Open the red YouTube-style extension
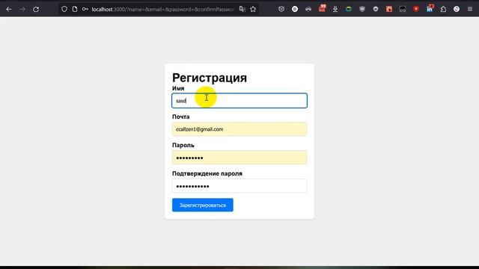Screen dimensions: 479x269 click(x=416, y=9)
